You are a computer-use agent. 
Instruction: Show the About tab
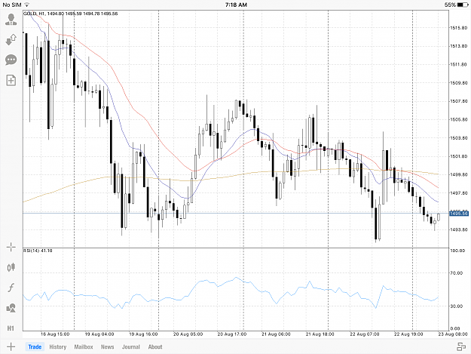coord(155,346)
